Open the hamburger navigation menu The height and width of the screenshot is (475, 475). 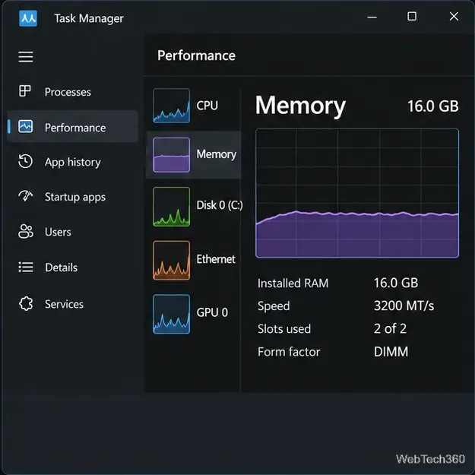26,57
